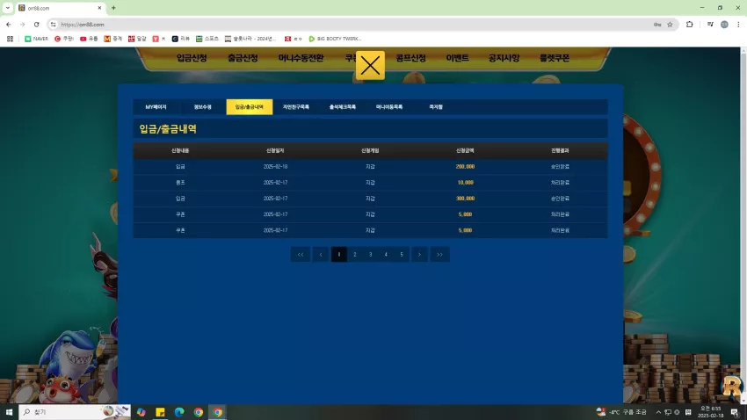Go to first page with << button
The height and width of the screenshot is (420, 747).
[301, 254]
